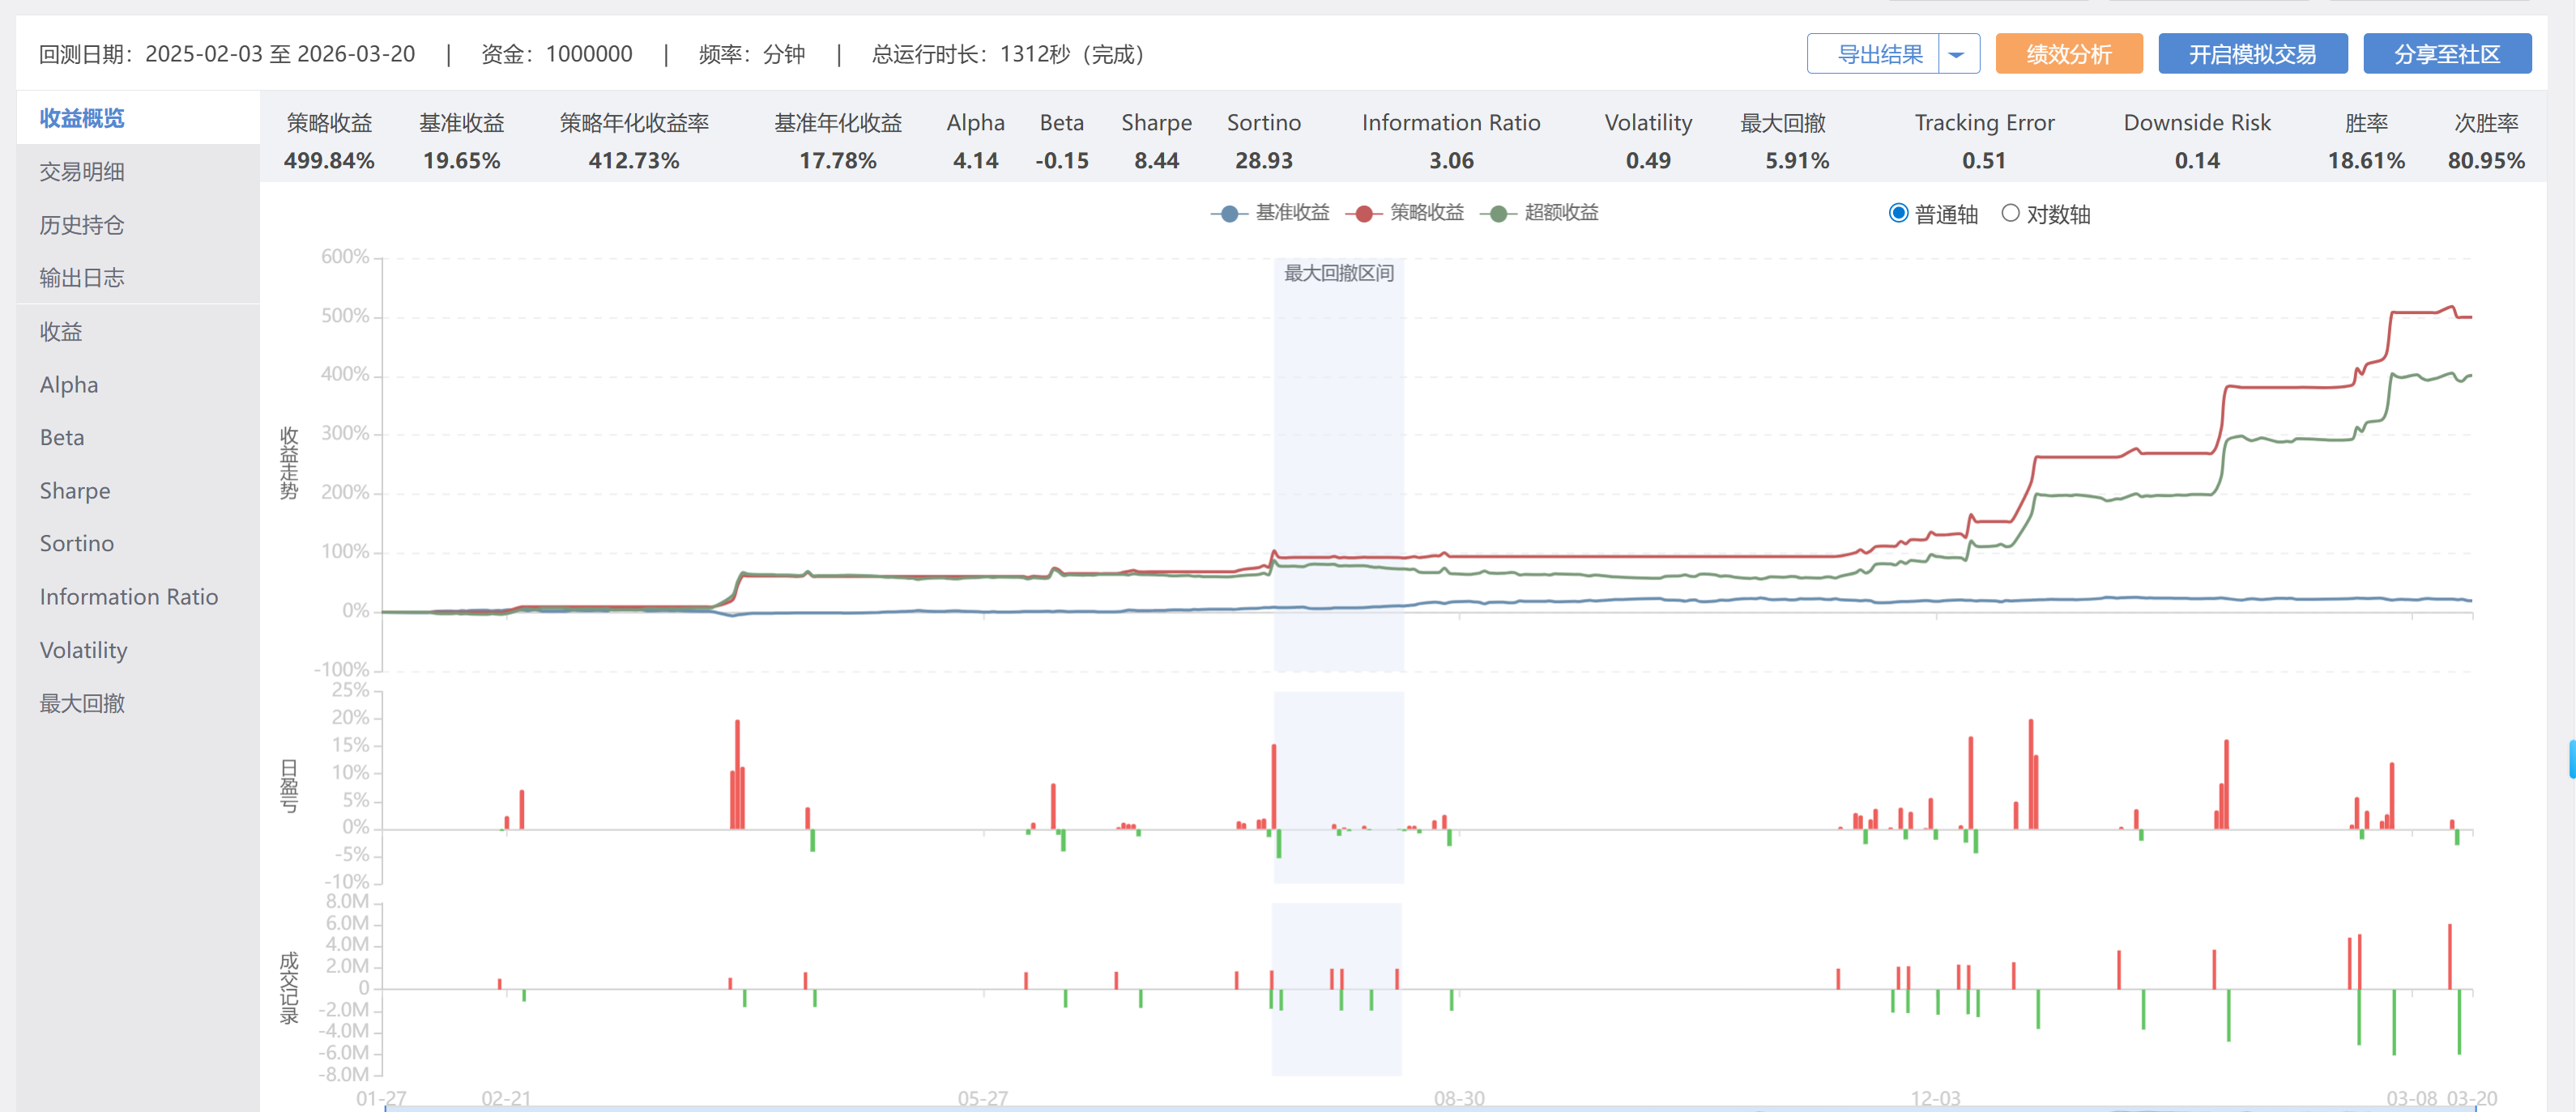Select Information Ratio in the sidebar
Screen dimensions: 2576x1112
pyautogui.click(x=129, y=596)
